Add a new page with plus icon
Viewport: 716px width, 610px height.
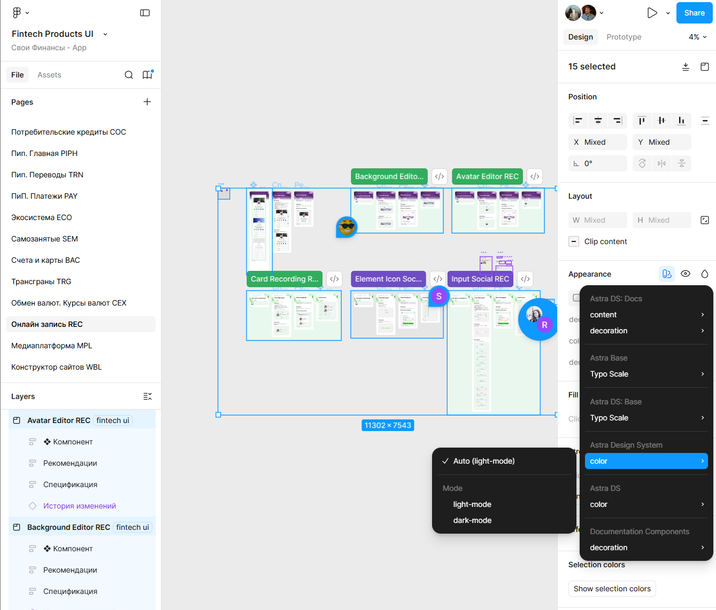147,102
